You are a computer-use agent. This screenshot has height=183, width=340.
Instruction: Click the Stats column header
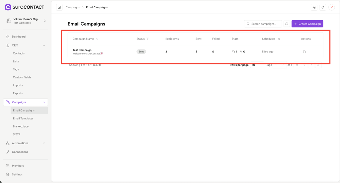235,39
